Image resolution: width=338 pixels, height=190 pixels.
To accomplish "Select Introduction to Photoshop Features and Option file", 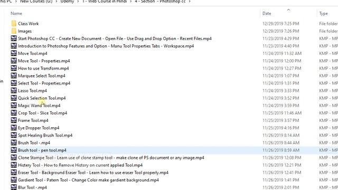I will point(106,46).
